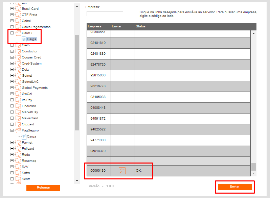
Task: Select company row 94771300
Action: (168, 140)
